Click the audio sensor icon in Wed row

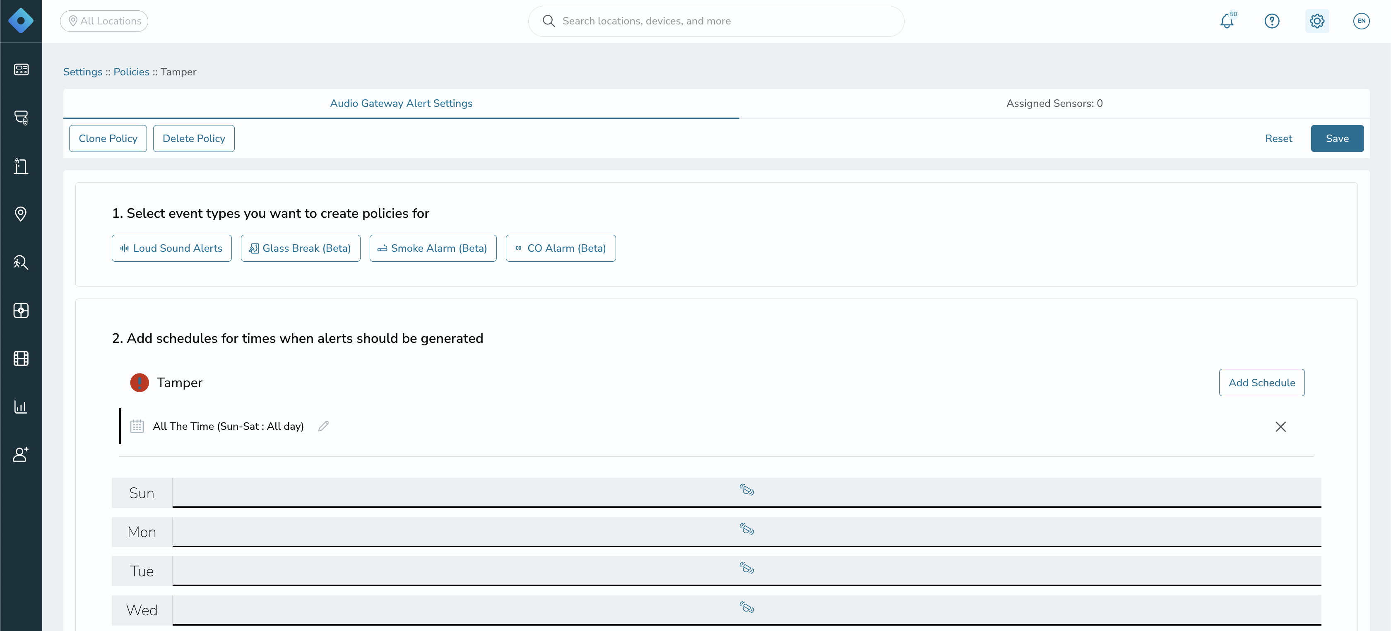tap(746, 607)
